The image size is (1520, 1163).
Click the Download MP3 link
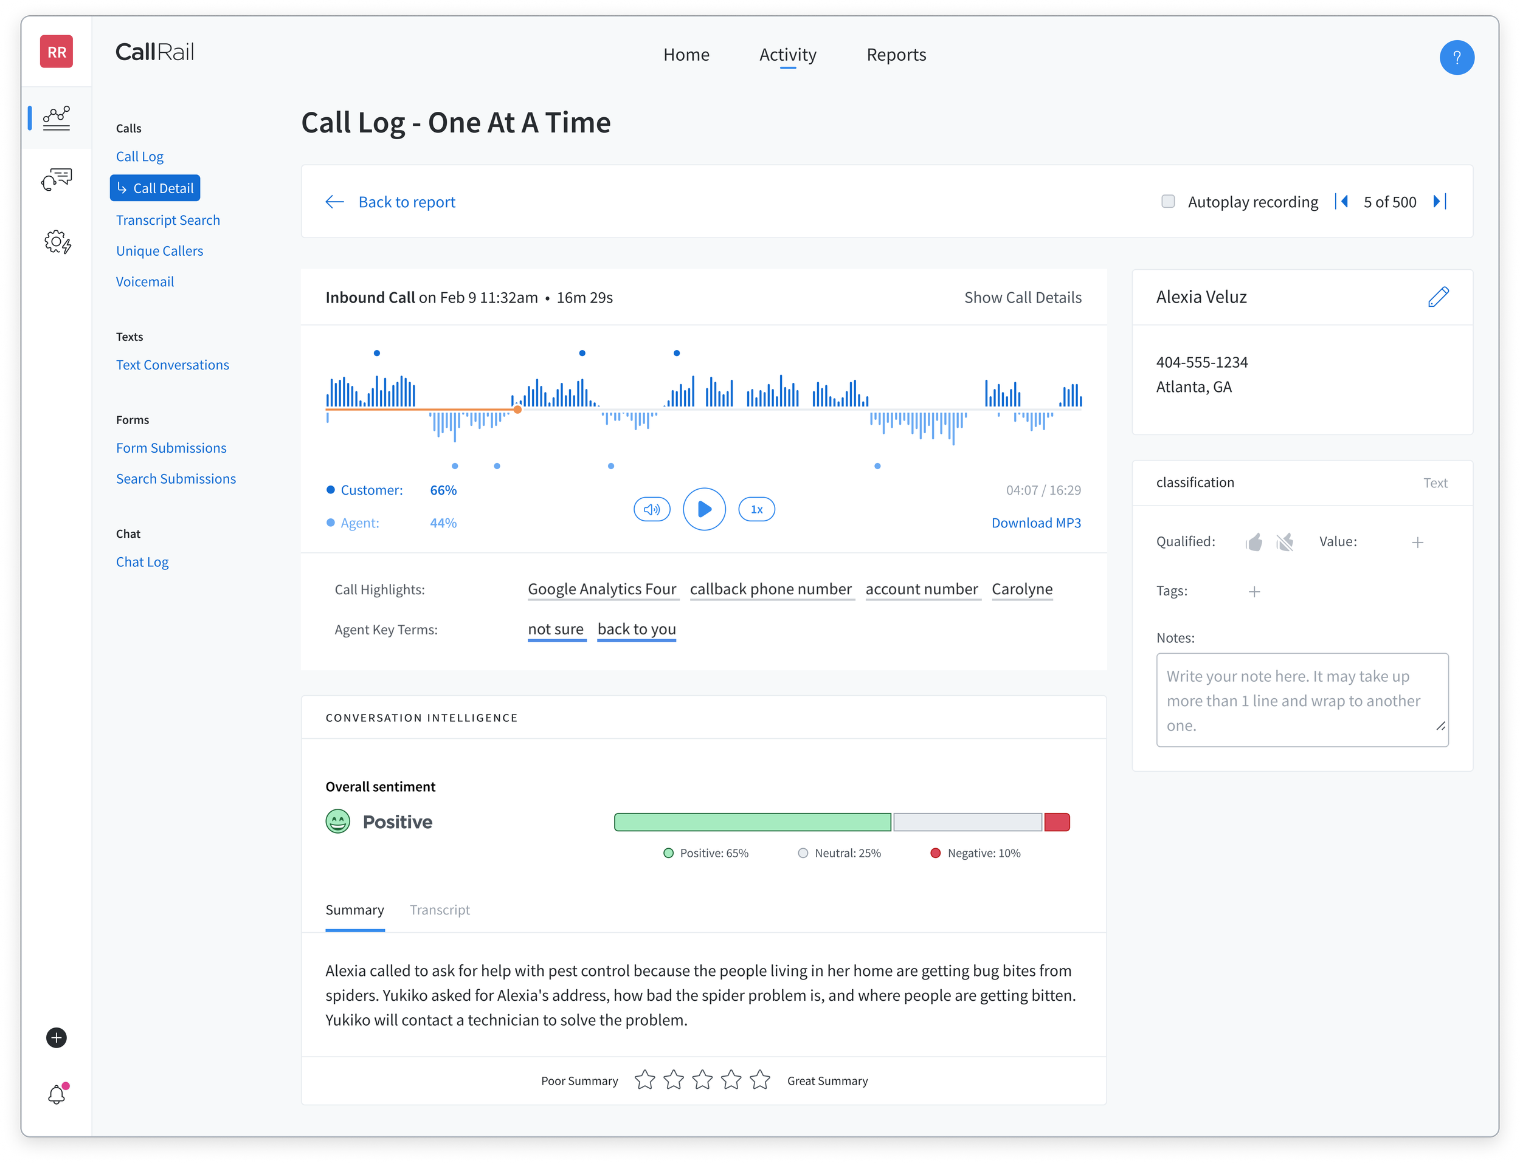click(1035, 523)
